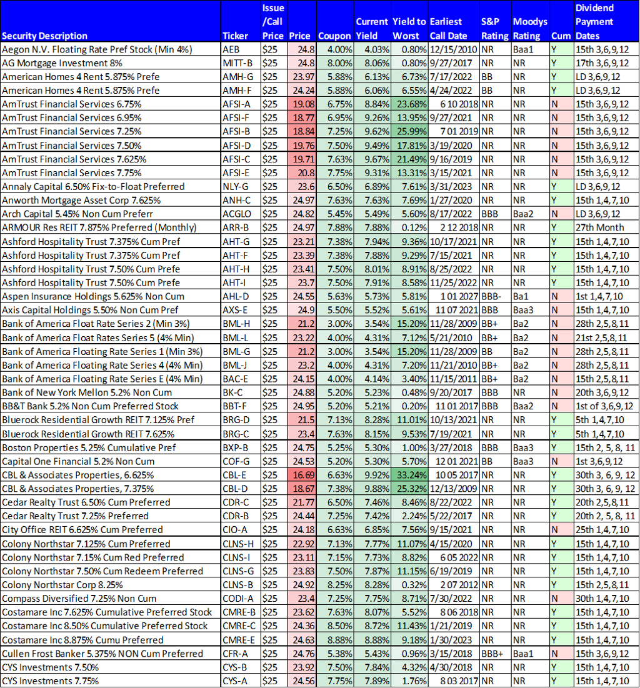Select Ashford Hospitality AHT-G ticker
This screenshot has width=640, height=688.
(x=241, y=242)
